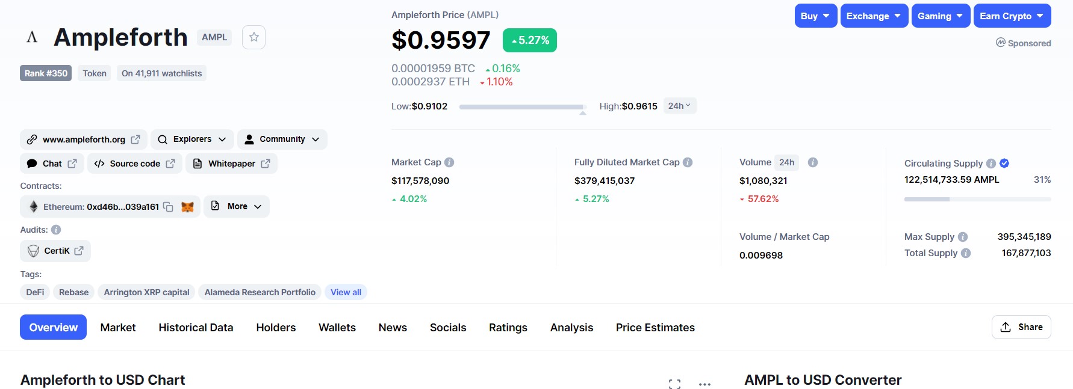Open the Chat link
The width and height of the screenshot is (1073, 389).
52,164
